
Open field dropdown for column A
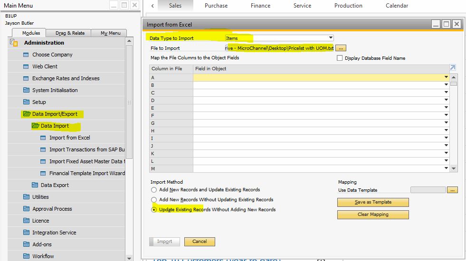[446, 77]
